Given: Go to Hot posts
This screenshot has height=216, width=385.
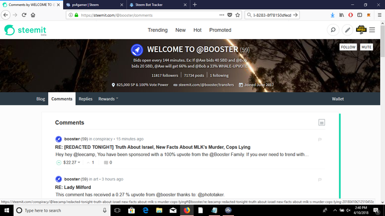Looking at the screenshot, I should pos(197,30).
